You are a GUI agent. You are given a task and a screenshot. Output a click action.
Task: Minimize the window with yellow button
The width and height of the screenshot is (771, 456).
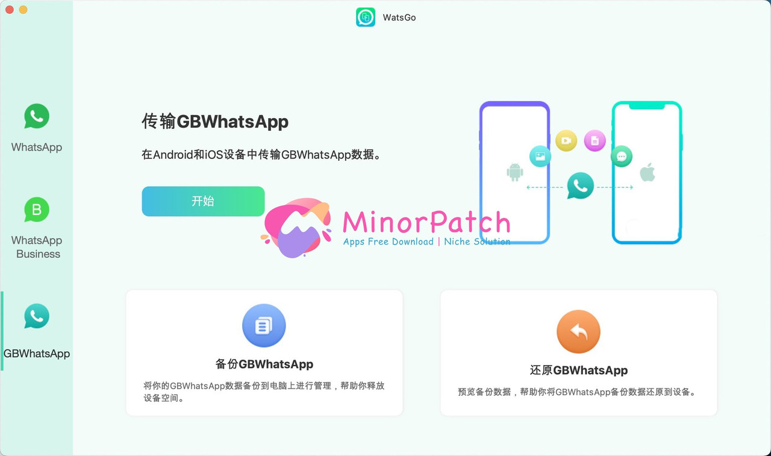pyautogui.click(x=23, y=10)
